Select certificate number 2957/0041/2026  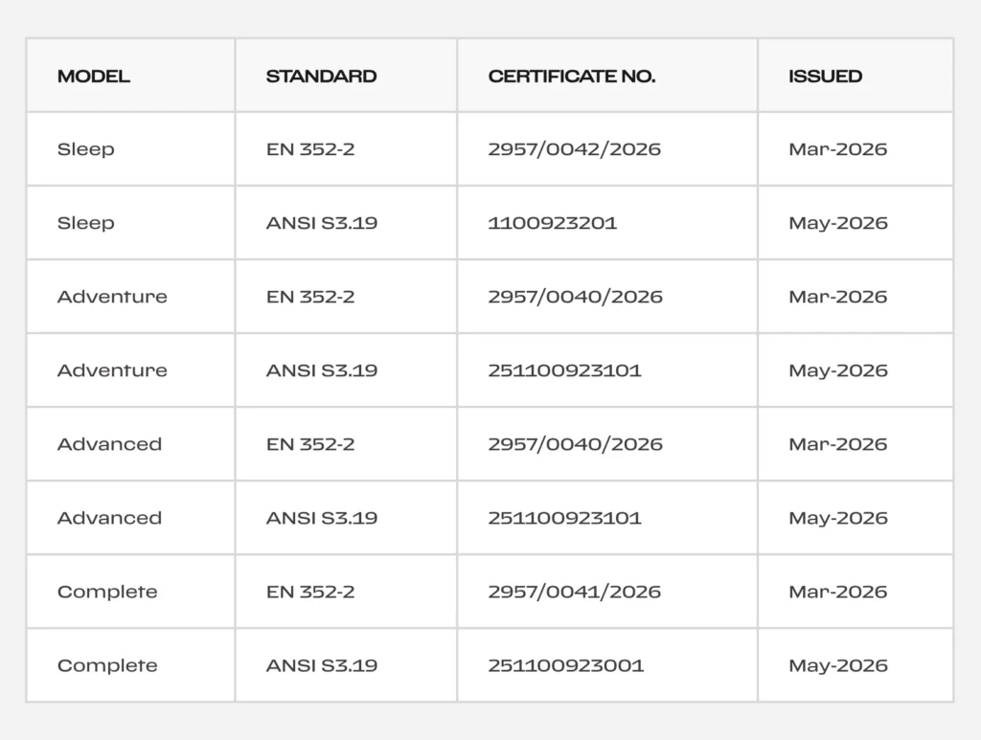[x=575, y=592]
